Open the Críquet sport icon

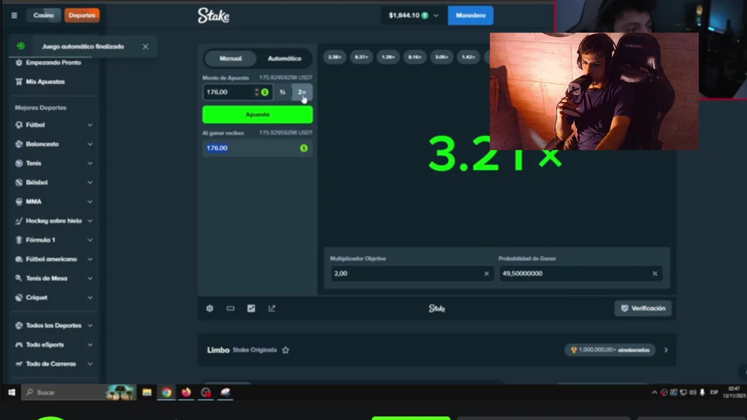(x=19, y=297)
